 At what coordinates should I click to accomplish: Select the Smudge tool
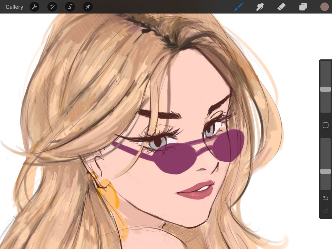[x=260, y=7]
